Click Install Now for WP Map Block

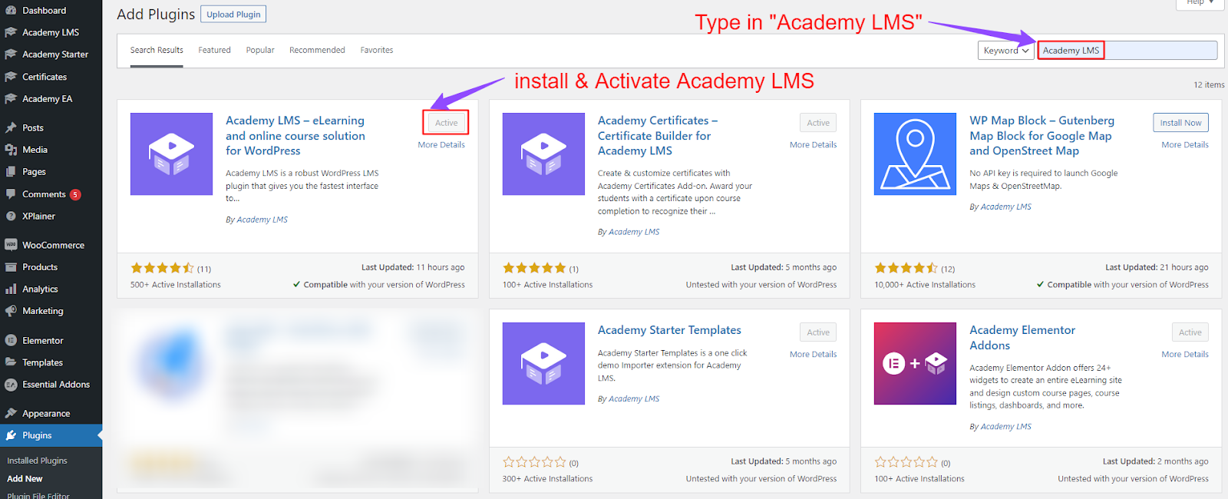[x=1180, y=123]
